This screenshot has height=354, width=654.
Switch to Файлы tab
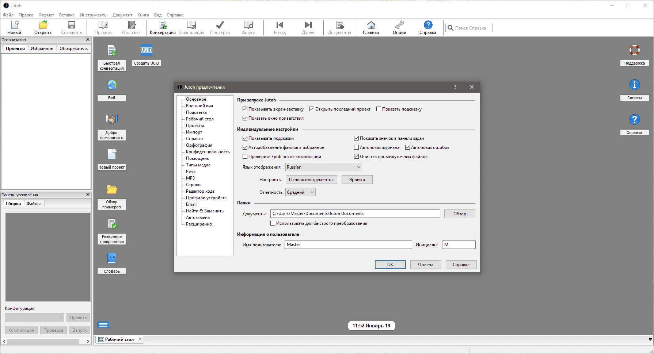[x=34, y=204]
